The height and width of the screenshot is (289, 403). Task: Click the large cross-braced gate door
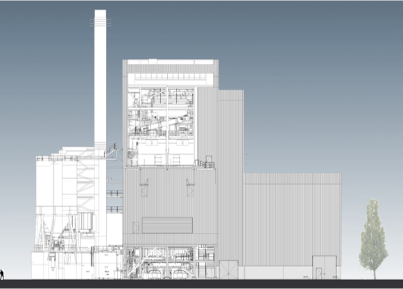pyautogui.click(x=228, y=270)
